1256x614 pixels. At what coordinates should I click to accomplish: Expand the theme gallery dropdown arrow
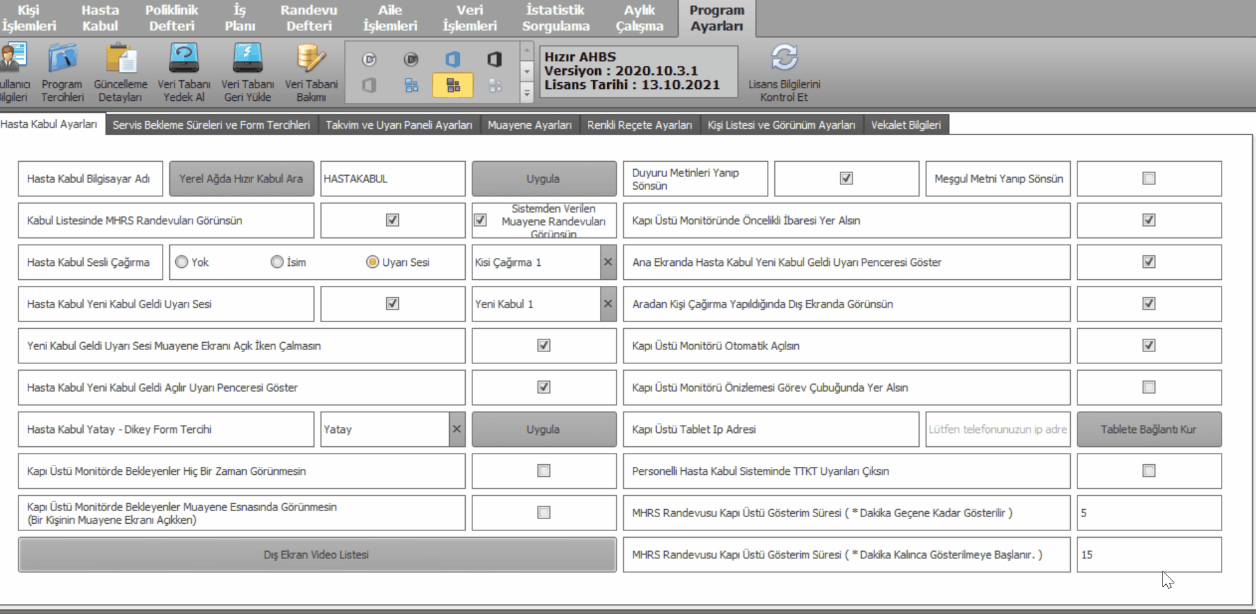point(527,93)
